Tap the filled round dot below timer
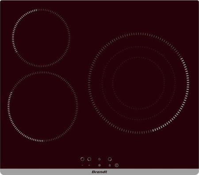The image size is (199, 175). [x=99, y=165]
